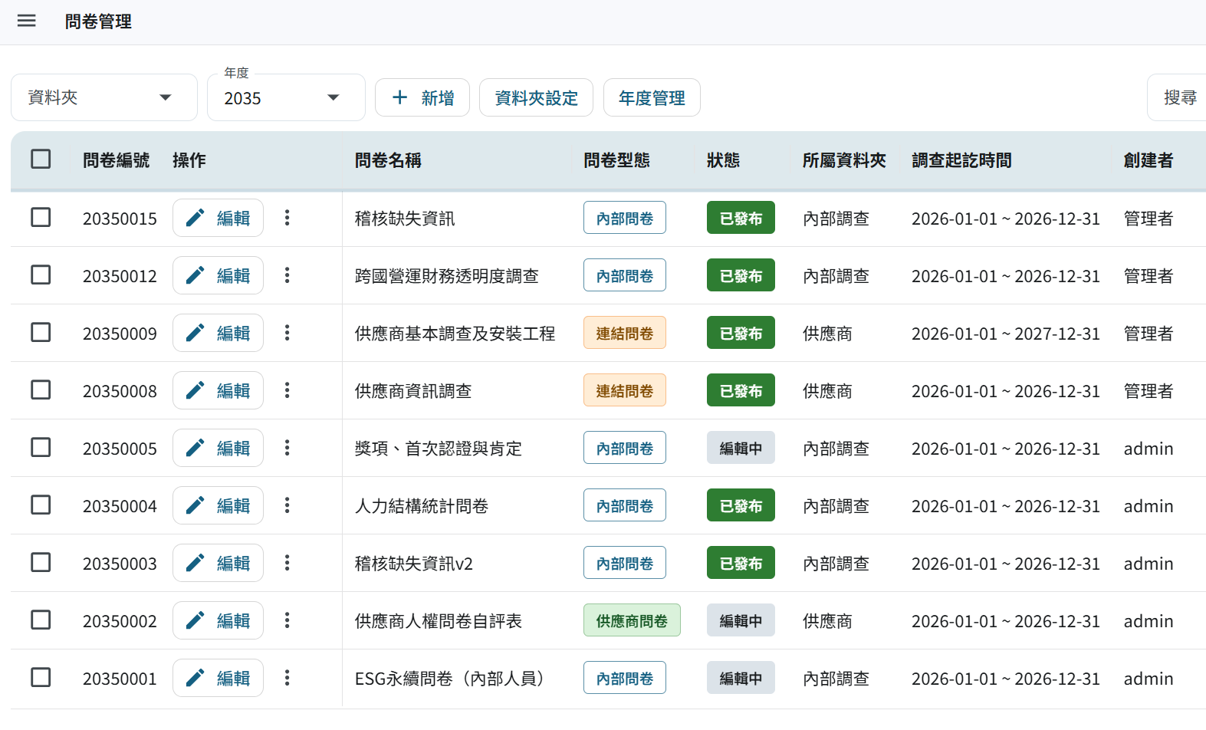
Task: Edit questionnaire 20350004 via 編輯 button
Action: [x=218, y=505]
